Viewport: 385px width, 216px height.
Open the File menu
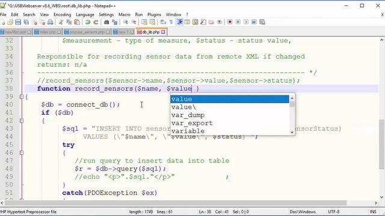coord(3,14)
